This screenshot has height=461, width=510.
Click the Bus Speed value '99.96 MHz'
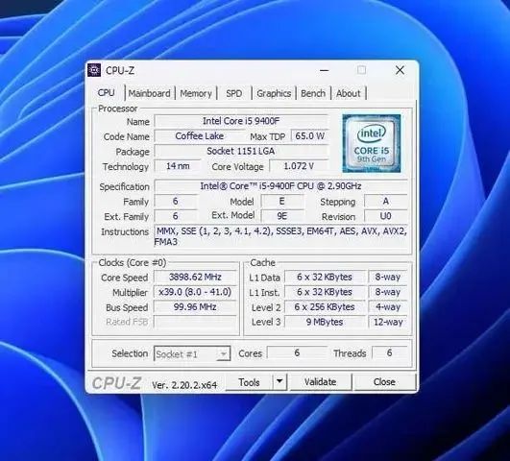tap(195, 306)
